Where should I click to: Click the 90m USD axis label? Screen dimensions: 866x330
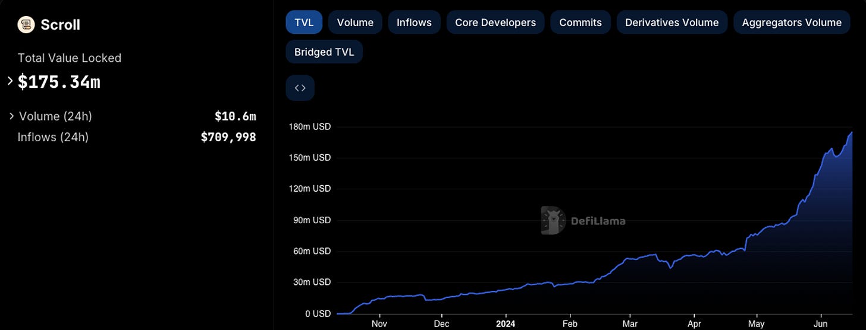point(311,220)
